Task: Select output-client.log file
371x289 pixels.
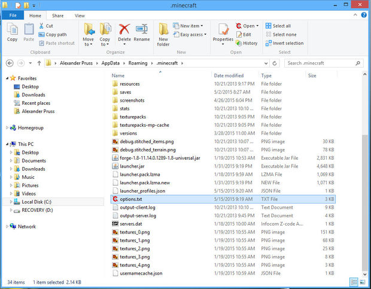Action: point(138,208)
